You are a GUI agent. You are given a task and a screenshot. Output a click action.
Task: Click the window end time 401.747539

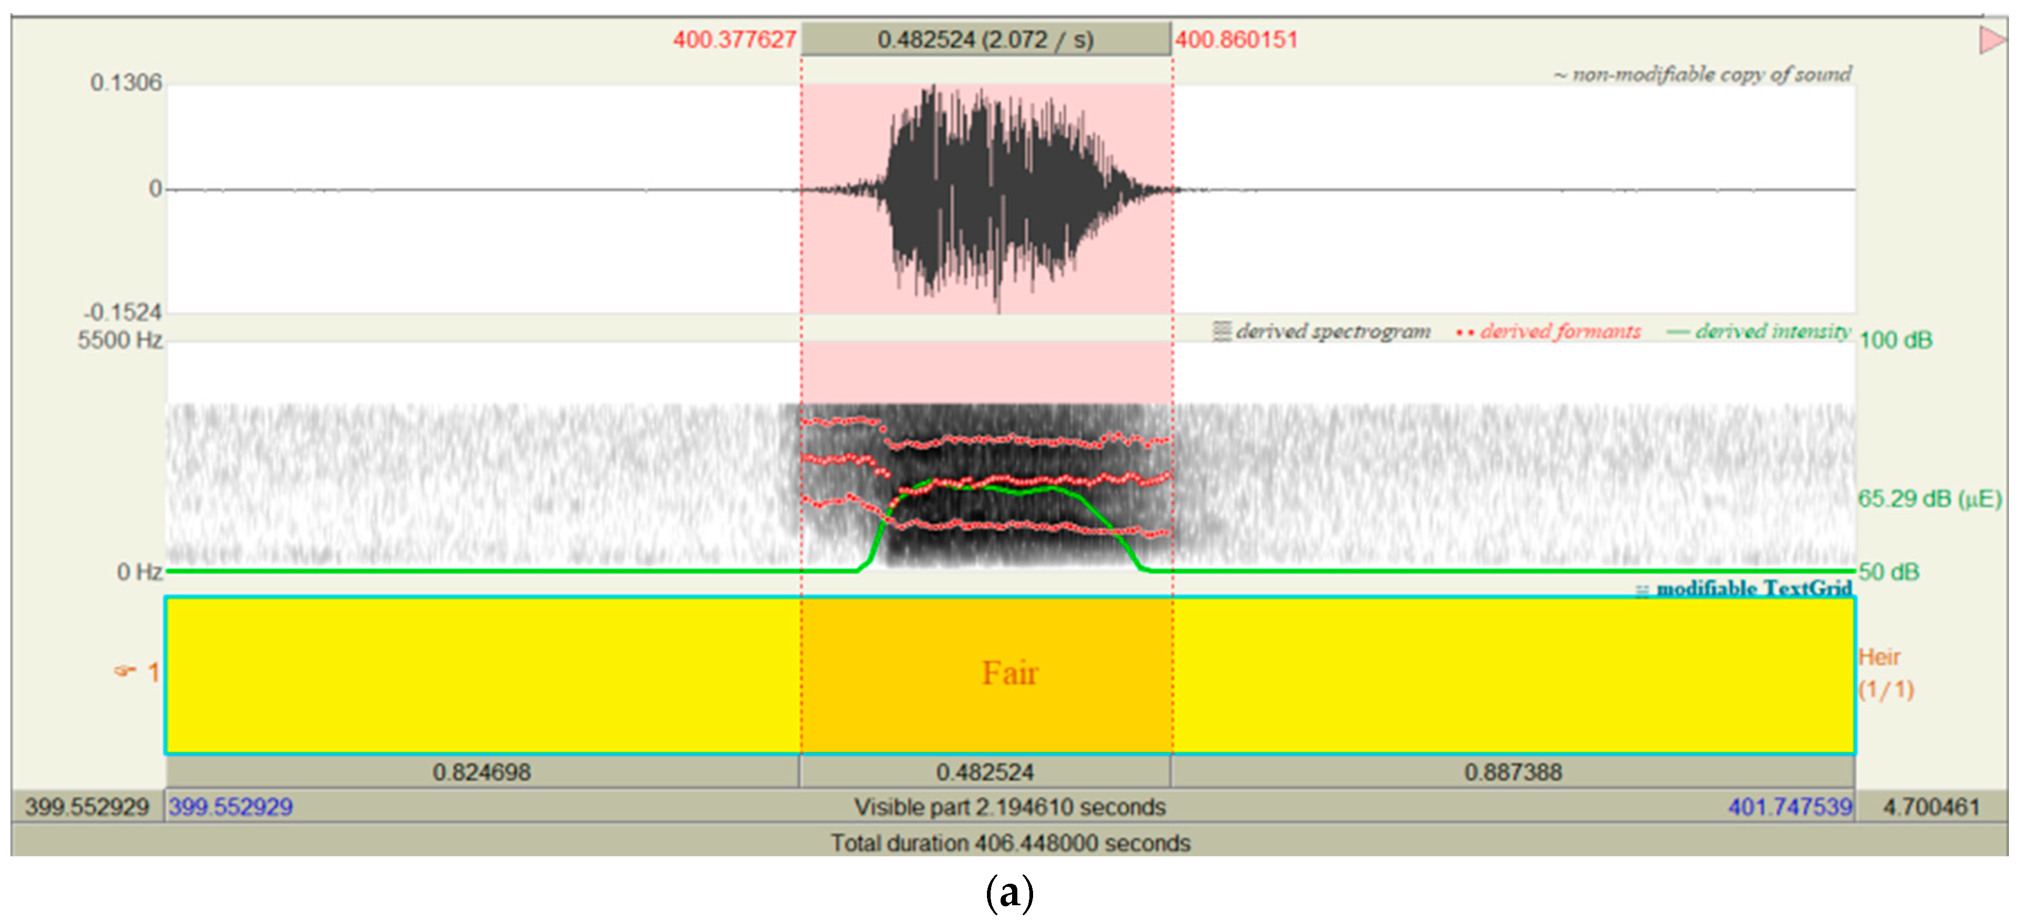pyautogui.click(x=1790, y=807)
